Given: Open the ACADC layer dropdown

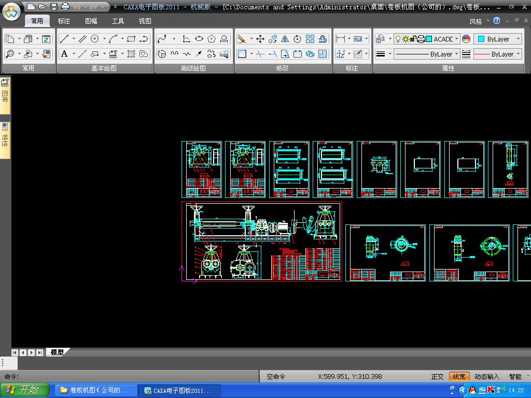Looking at the screenshot, I should click(x=456, y=39).
